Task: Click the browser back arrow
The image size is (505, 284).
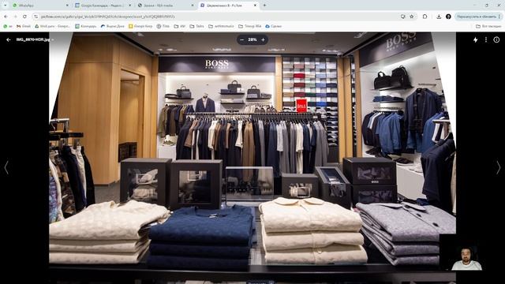Action: point(6,17)
